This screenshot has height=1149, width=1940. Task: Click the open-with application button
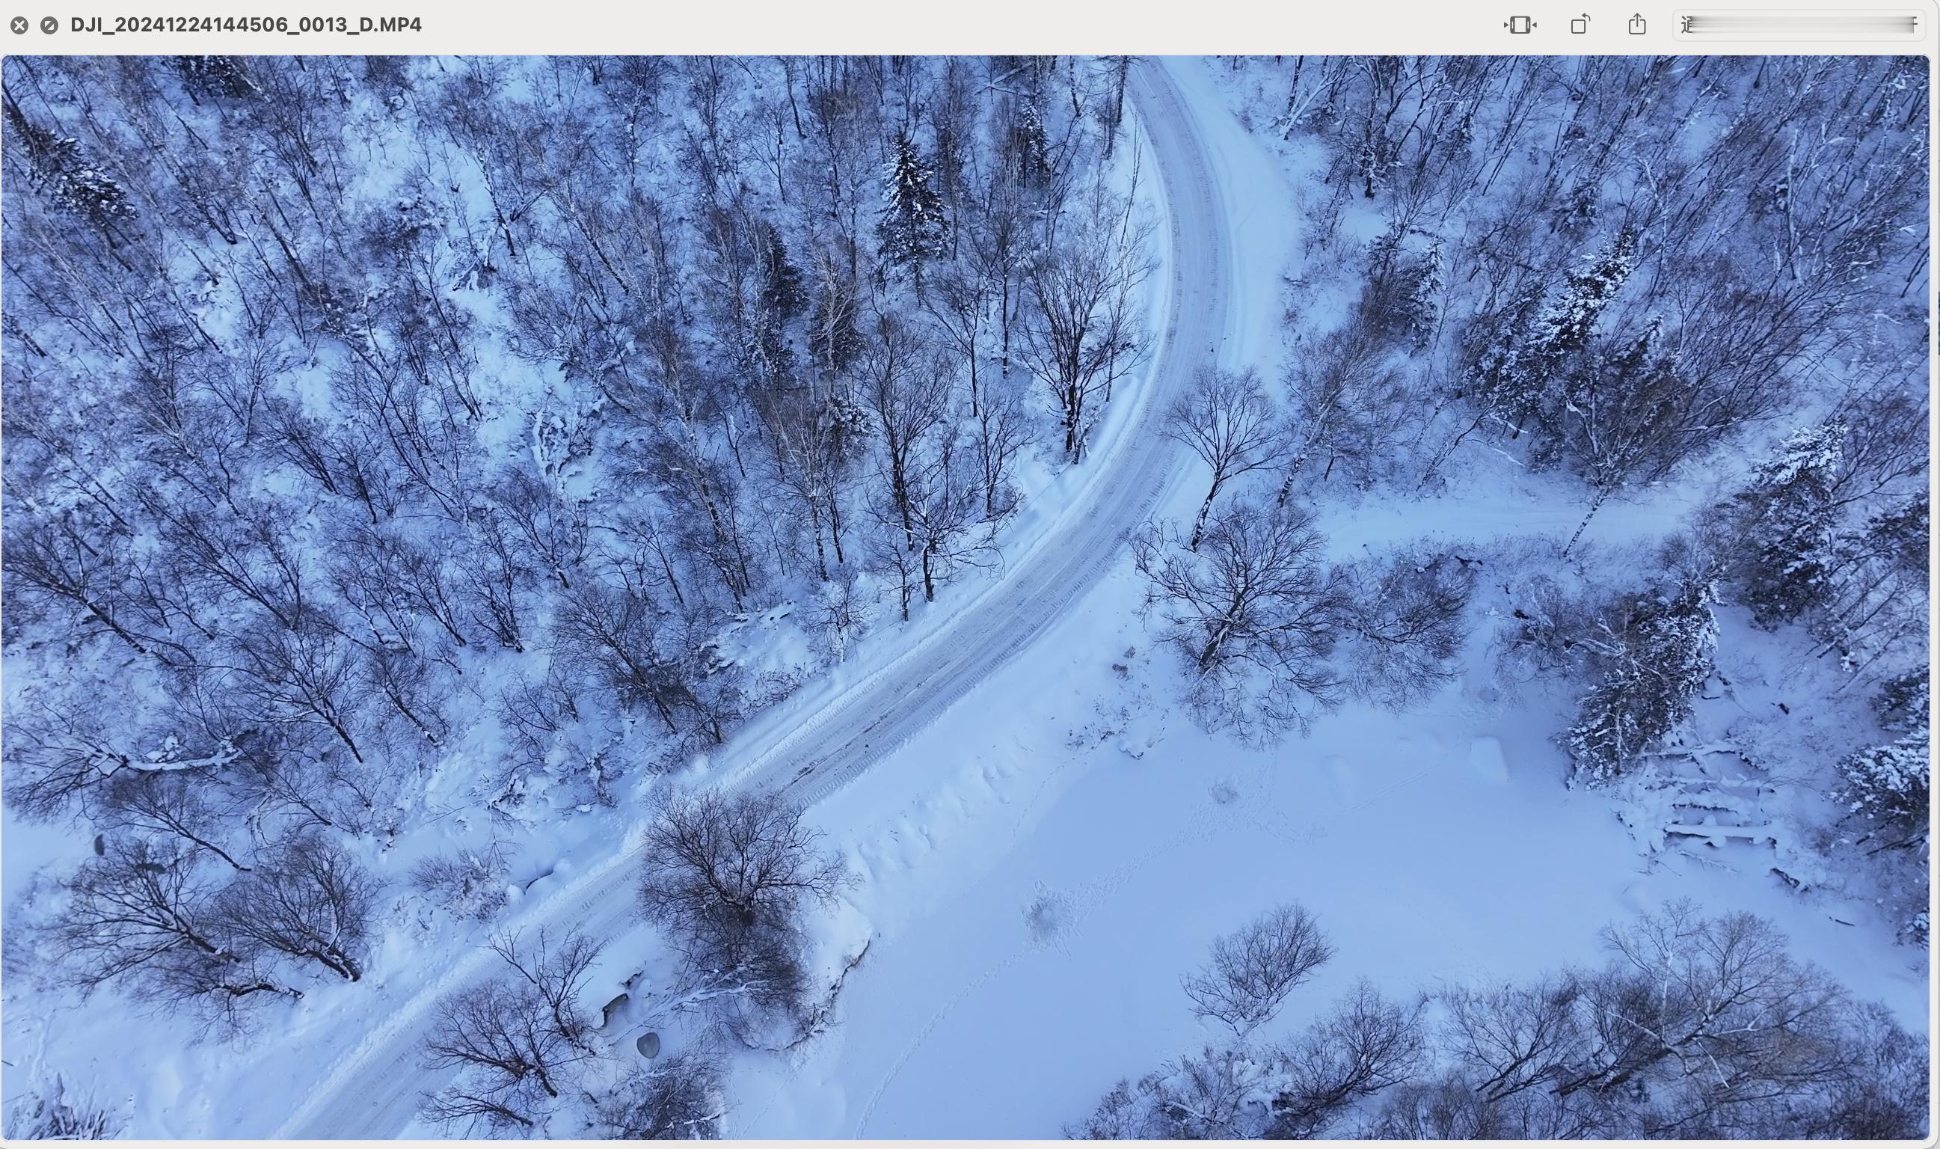(1799, 25)
